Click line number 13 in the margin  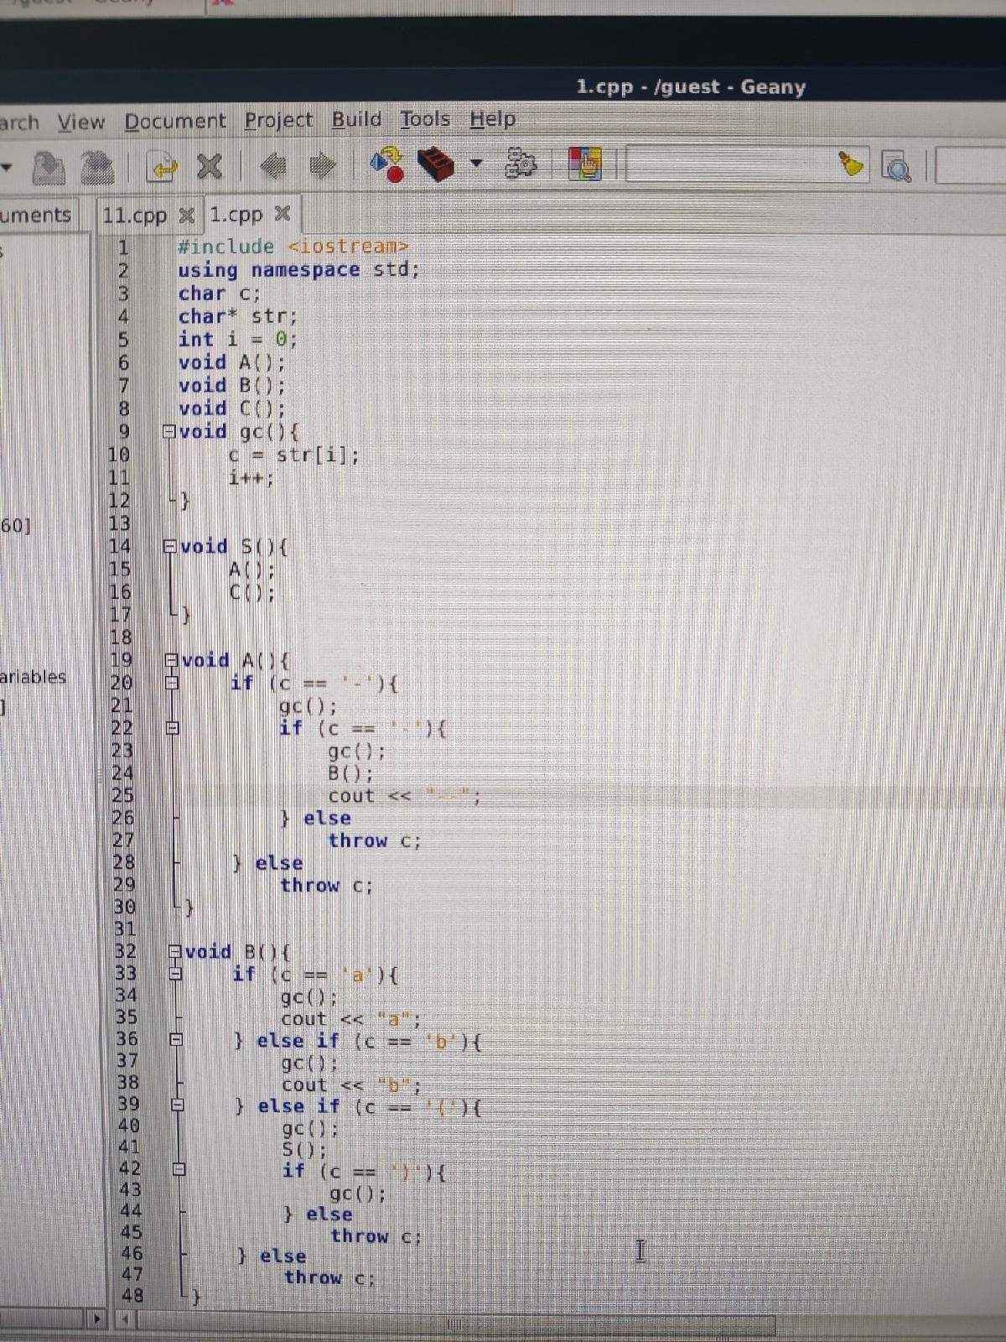[120, 523]
